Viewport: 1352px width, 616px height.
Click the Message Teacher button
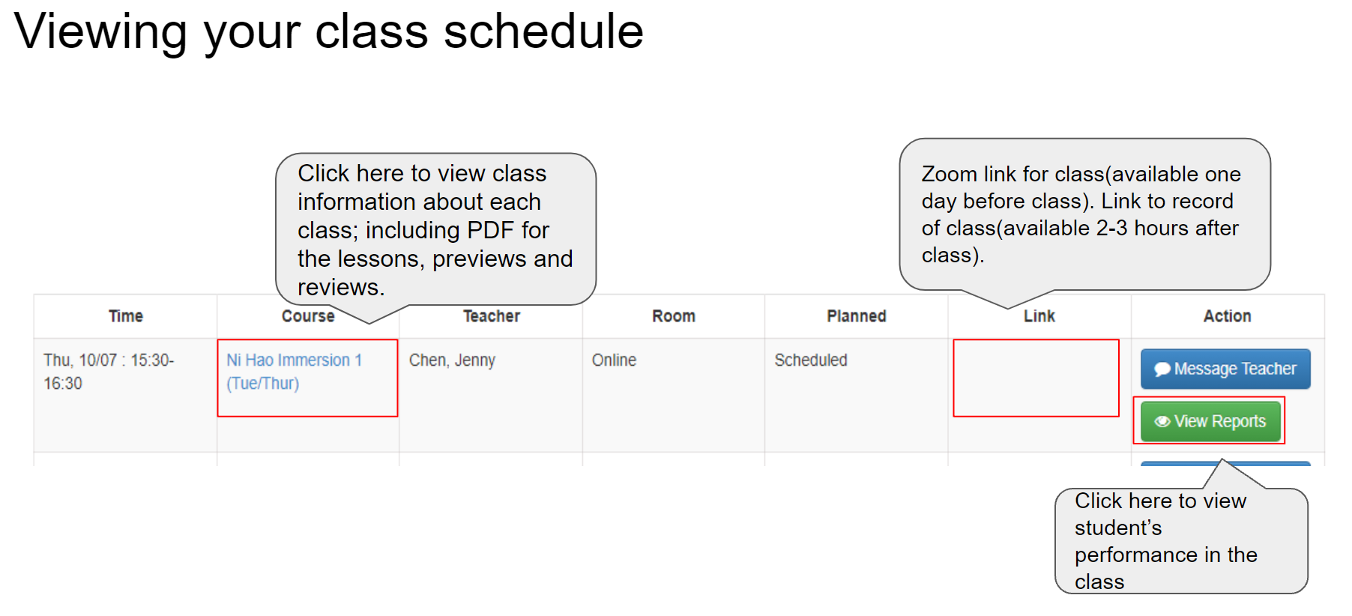click(x=1225, y=369)
